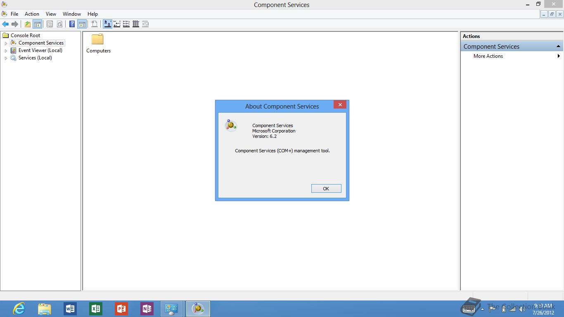This screenshot has width=564, height=317.
Task: Click the Control Panel taskbar button
Action: tap(171, 309)
